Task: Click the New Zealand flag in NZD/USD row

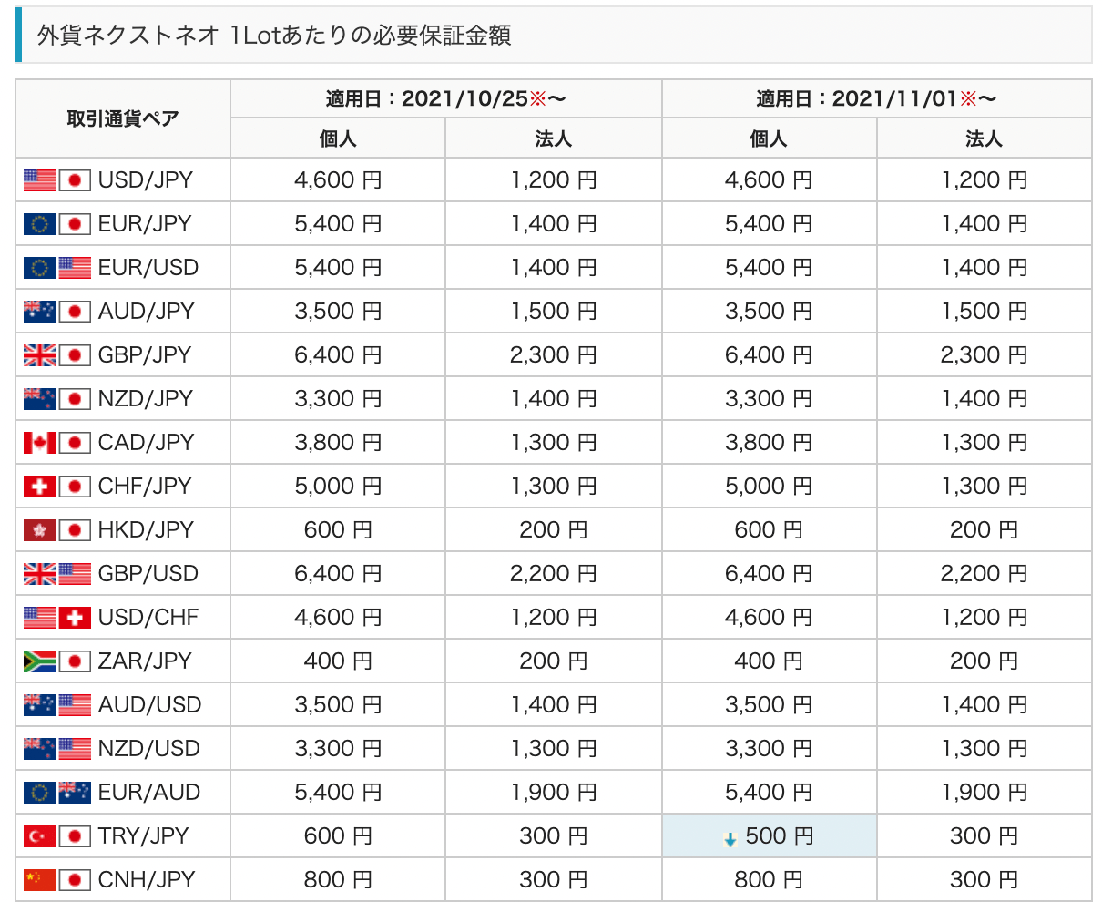Action: click(40, 749)
